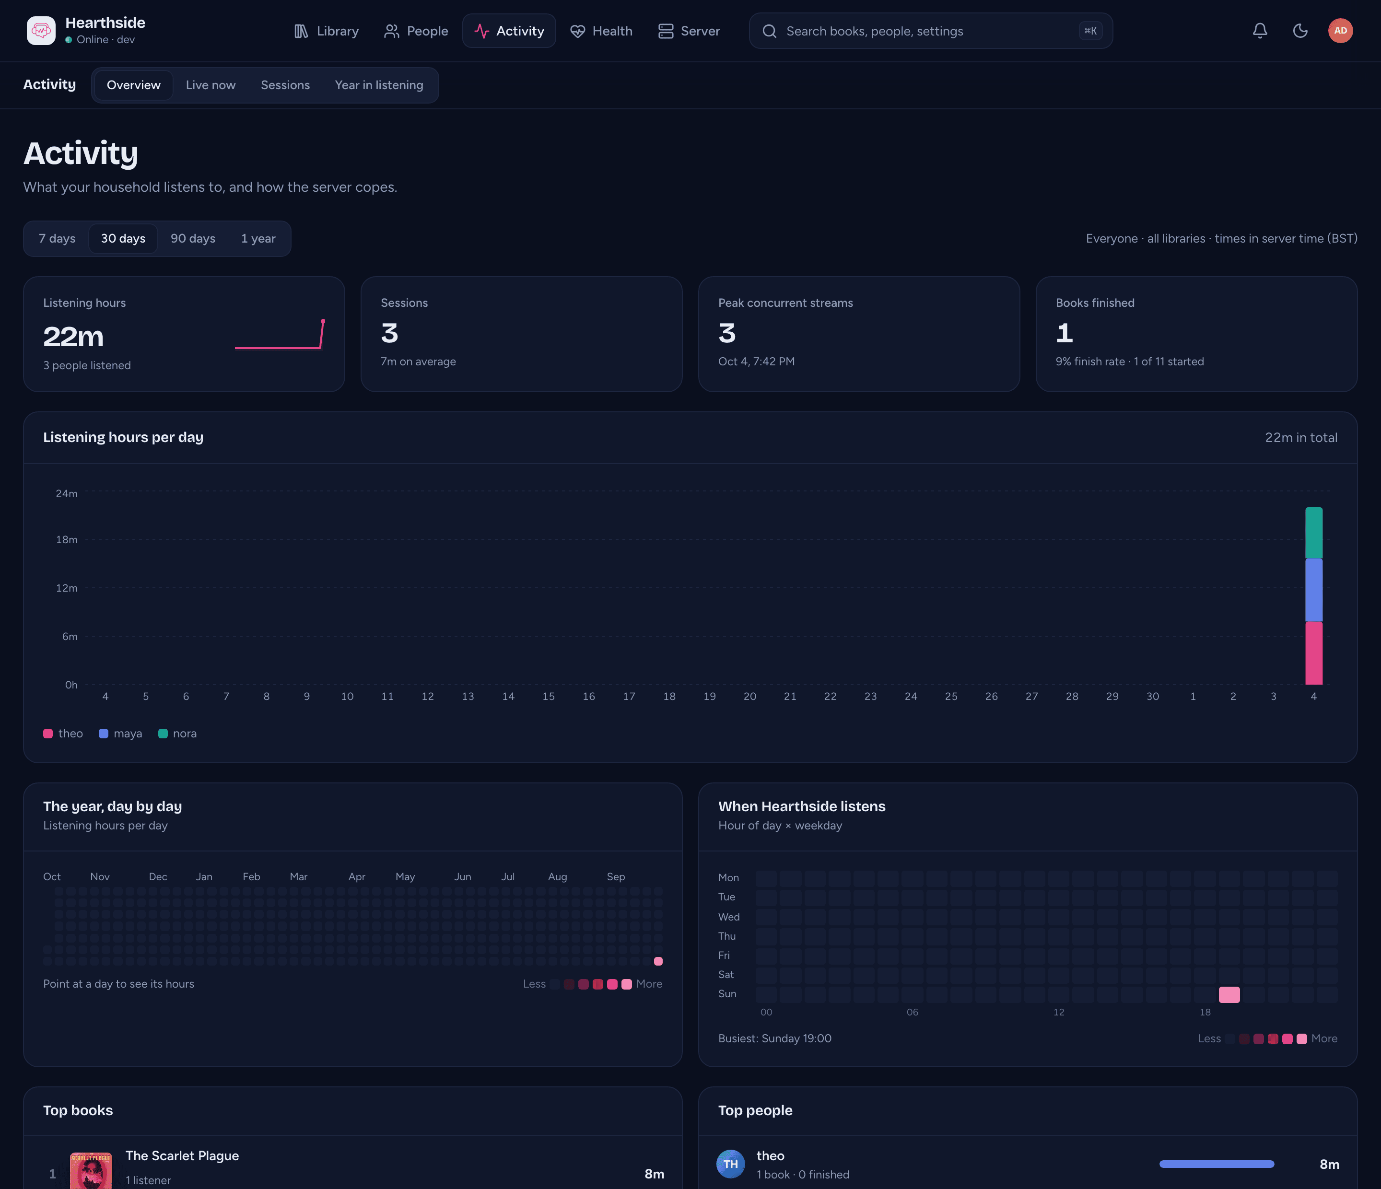
Task: Open the Server section
Action: point(689,31)
